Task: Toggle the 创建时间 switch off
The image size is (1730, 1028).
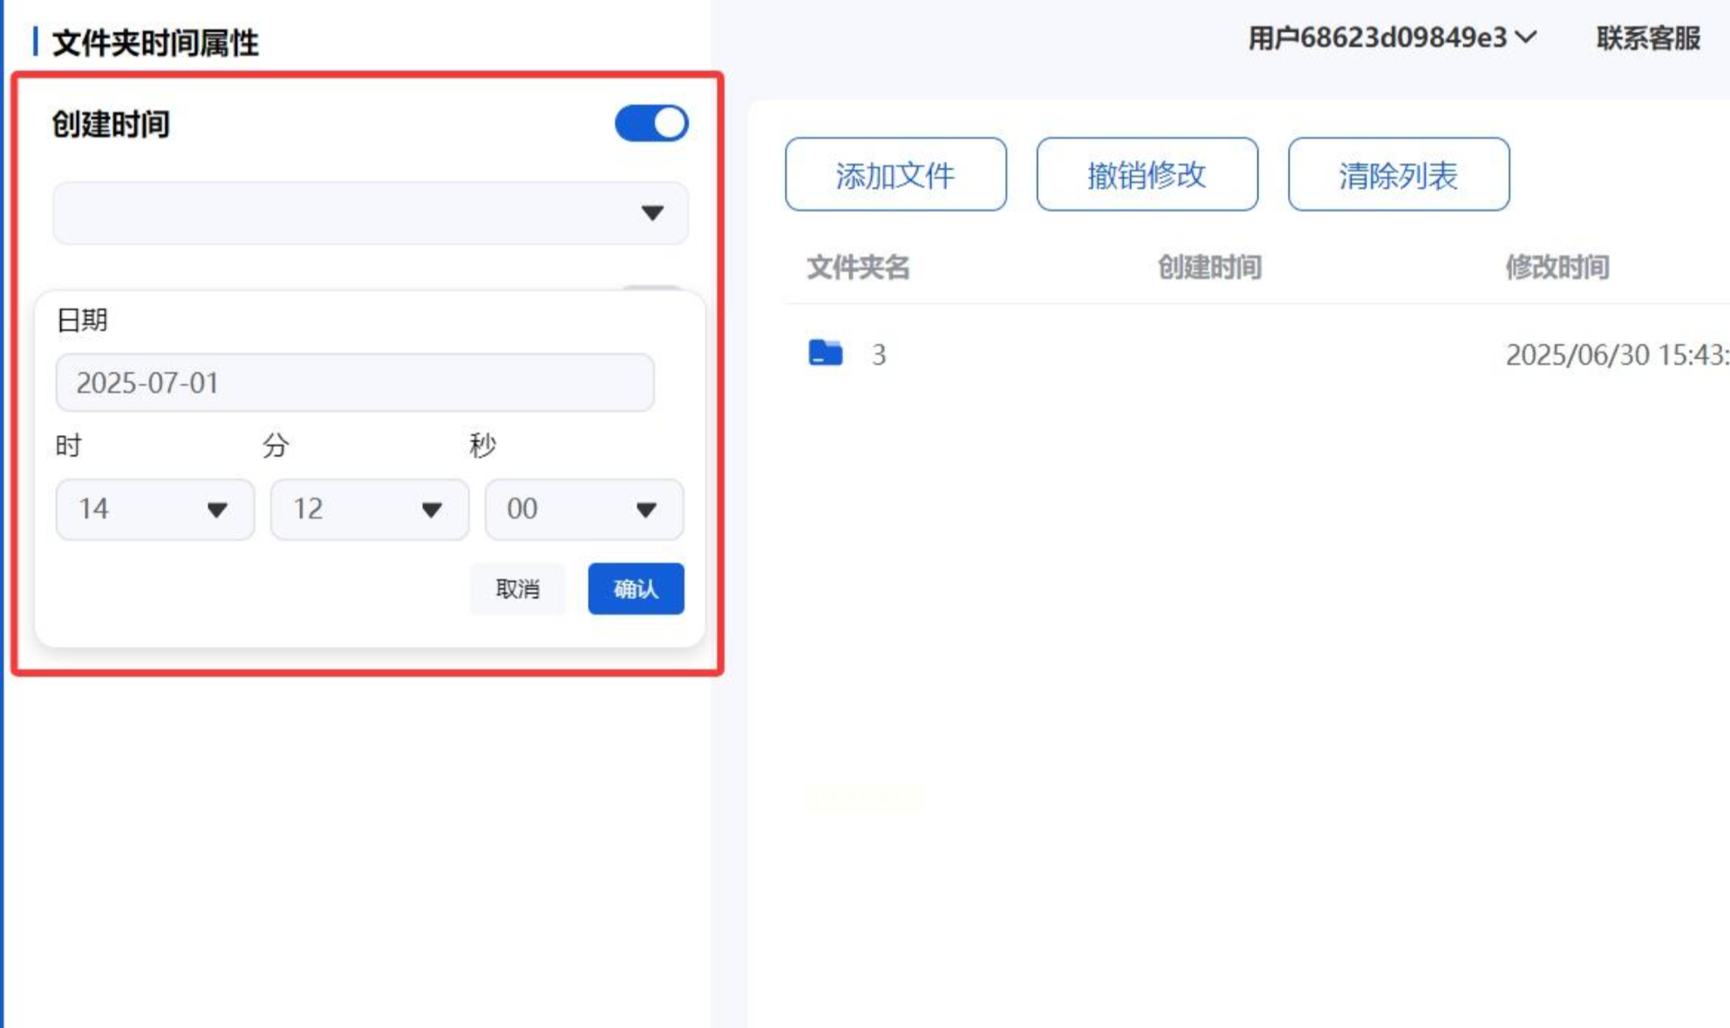Action: pyautogui.click(x=650, y=124)
